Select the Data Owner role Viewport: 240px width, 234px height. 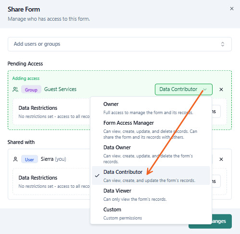[151, 154]
